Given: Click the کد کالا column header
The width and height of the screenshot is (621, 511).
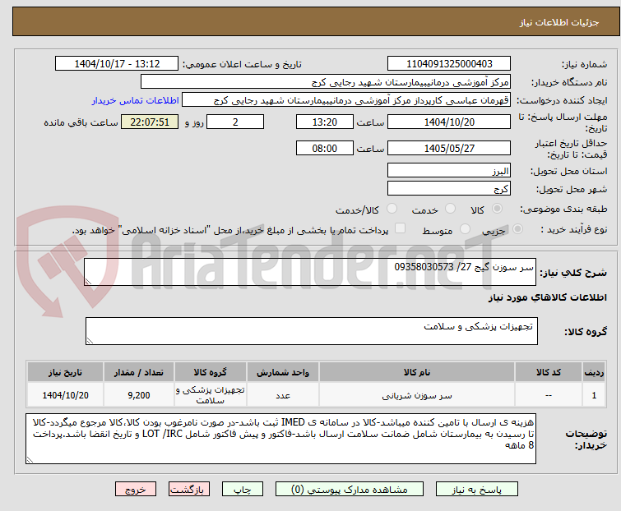Looking at the screenshot, I should point(549,372).
